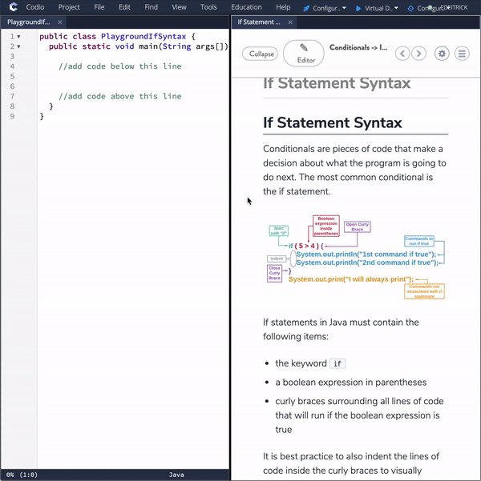Open the Edit menu
The image size is (481, 481).
[x=124, y=7]
